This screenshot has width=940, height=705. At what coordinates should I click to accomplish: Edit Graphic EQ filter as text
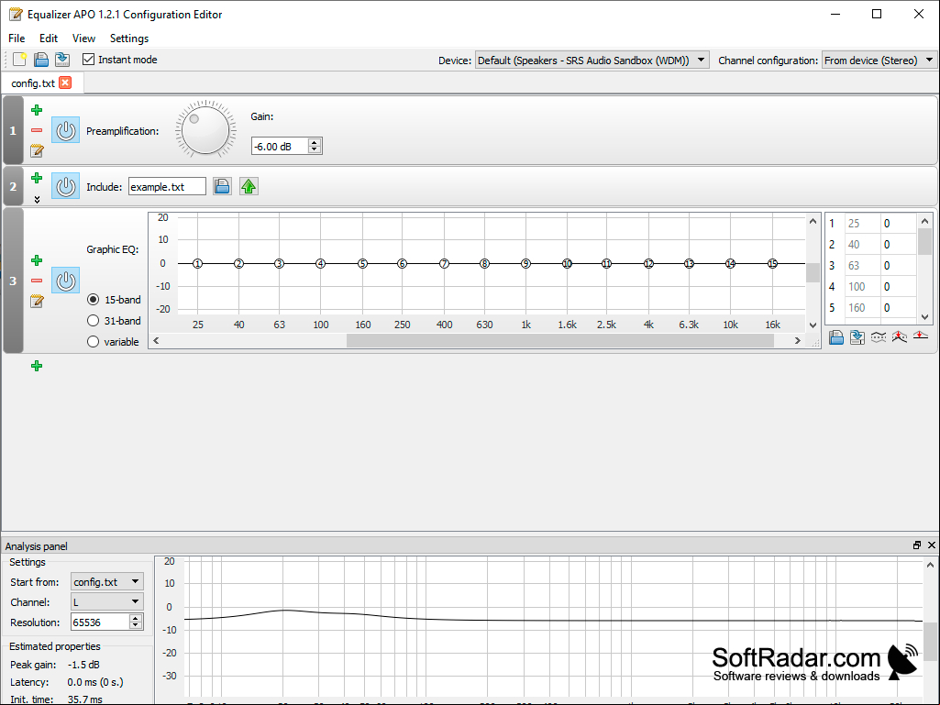(x=37, y=301)
